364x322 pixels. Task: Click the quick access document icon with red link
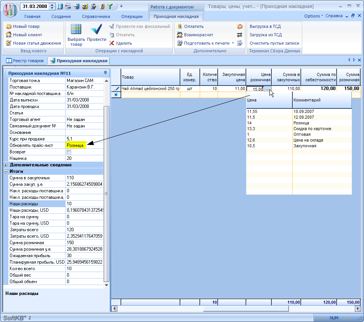pyautogui.click(x=68, y=6)
